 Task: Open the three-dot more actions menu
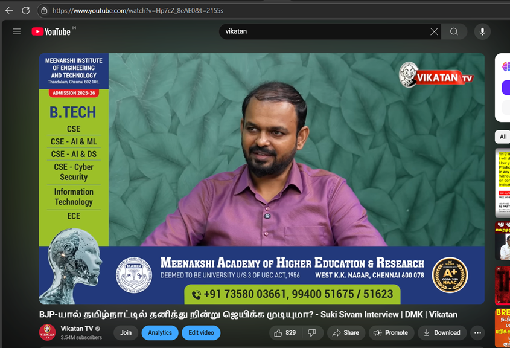click(x=477, y=333)
